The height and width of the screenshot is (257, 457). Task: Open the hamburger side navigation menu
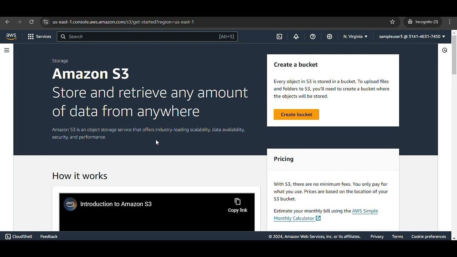pos(6,50)
